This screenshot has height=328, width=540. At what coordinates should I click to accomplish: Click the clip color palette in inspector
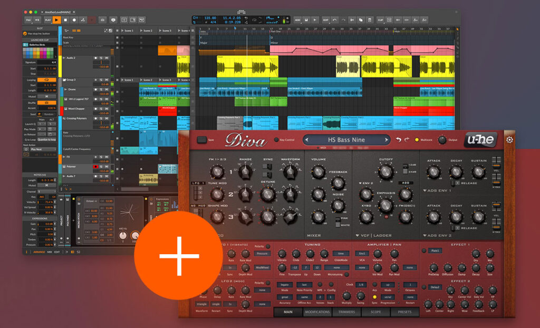coord(38,53)
